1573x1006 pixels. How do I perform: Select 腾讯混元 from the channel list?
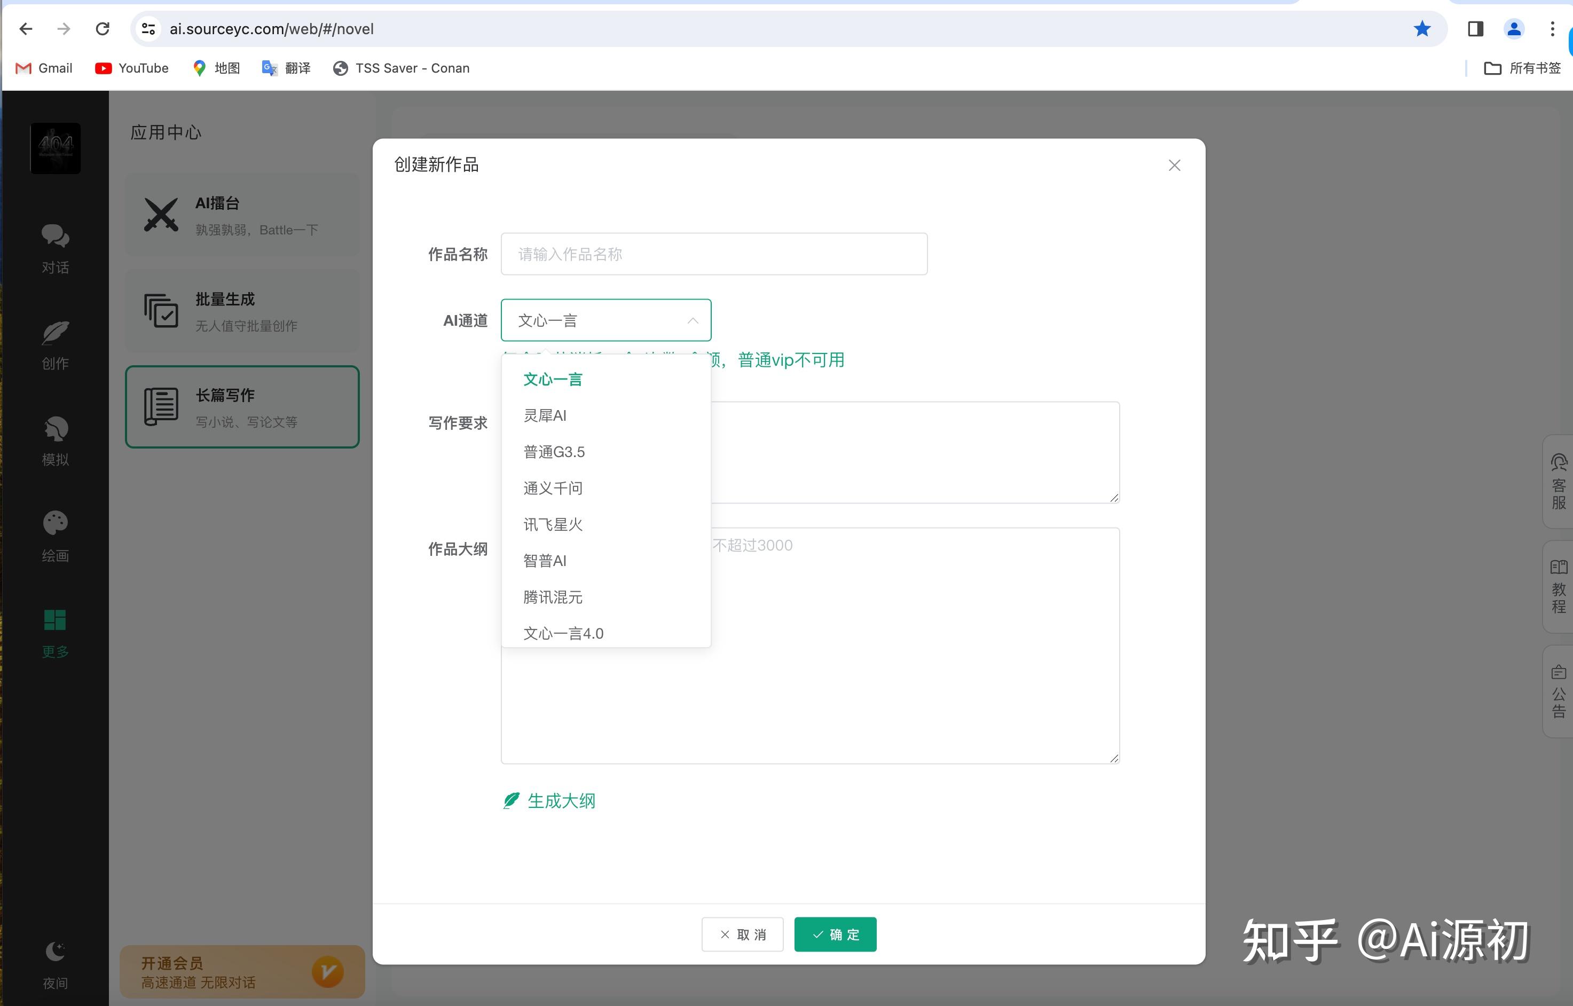[x=605, y=597]
